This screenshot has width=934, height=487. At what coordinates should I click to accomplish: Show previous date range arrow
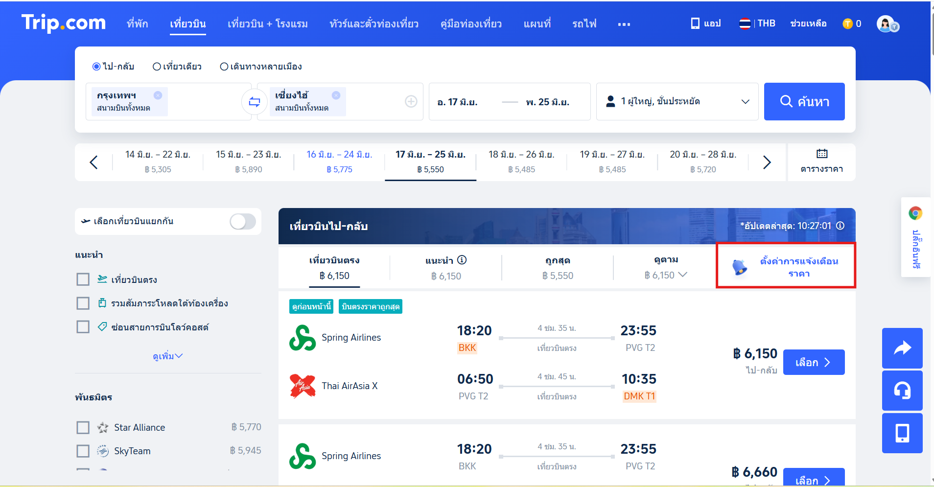93,162
